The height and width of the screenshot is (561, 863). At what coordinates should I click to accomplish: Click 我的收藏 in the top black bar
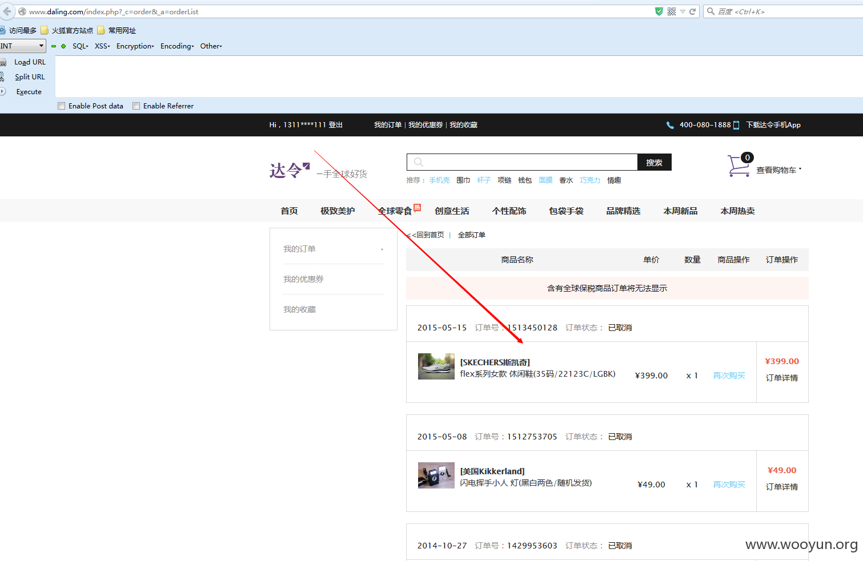pyautogui.click(x=463, y=125)
